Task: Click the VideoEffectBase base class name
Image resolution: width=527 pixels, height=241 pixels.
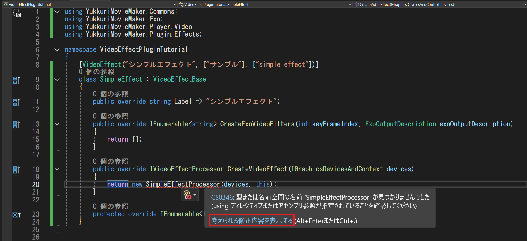Action: (179, 79)
